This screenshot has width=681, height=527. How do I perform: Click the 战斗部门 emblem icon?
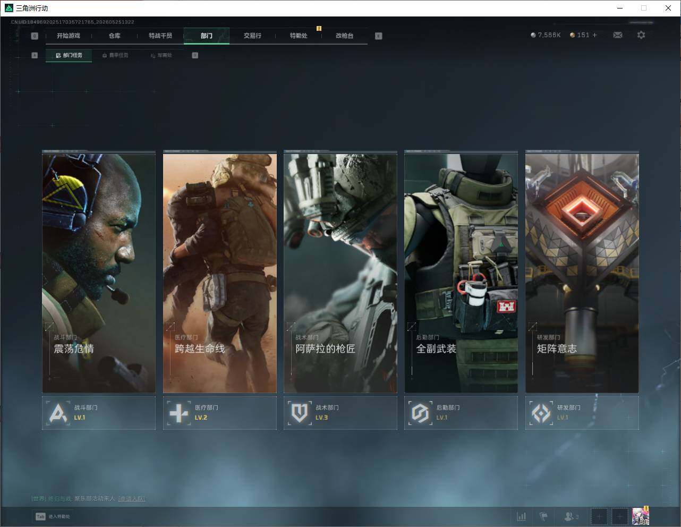[58, 413]
